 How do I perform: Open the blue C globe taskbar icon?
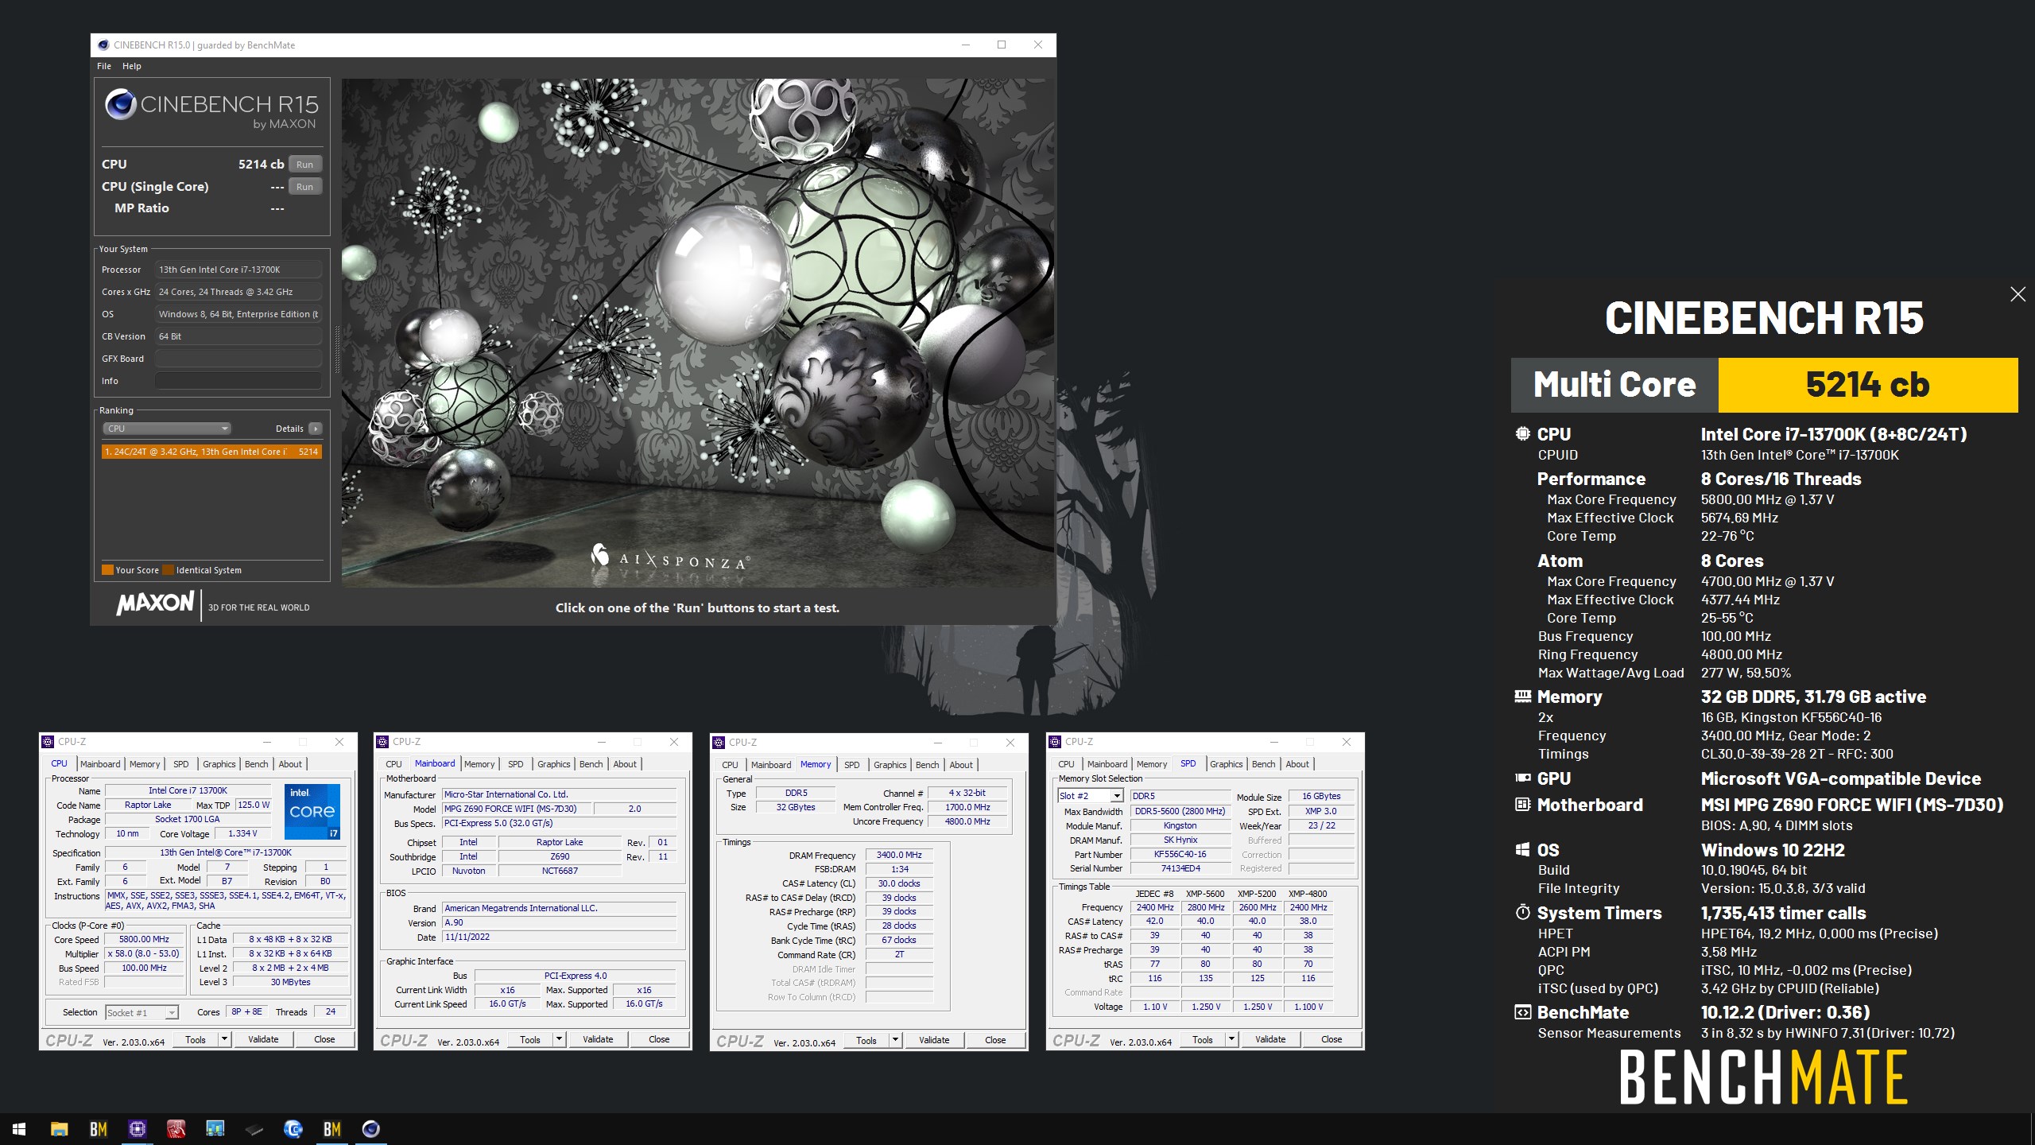point(293,1129)
